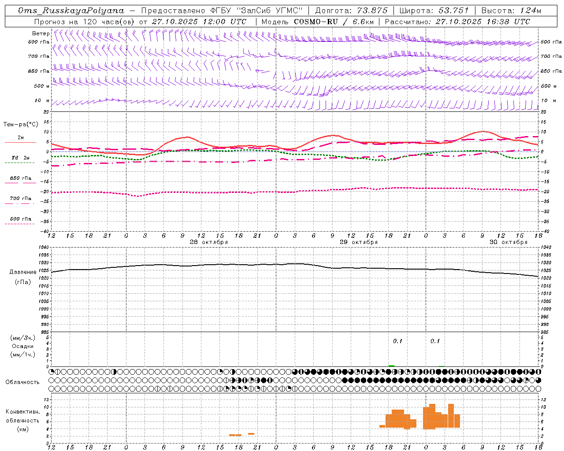Click the '(км)' convective height unit label

[x=22, y=429]
